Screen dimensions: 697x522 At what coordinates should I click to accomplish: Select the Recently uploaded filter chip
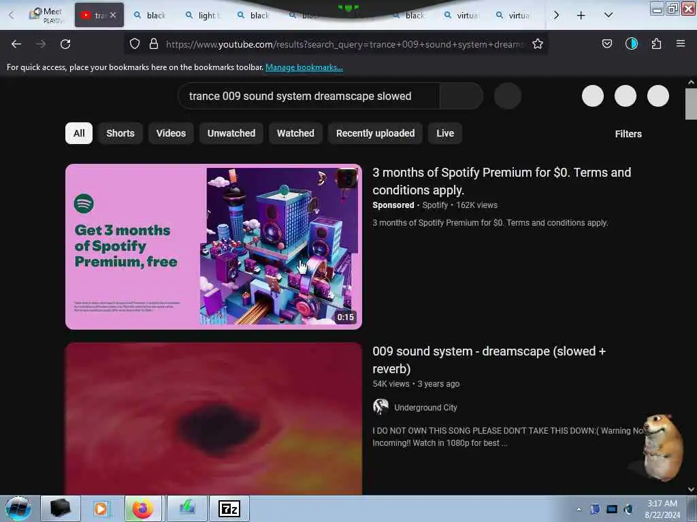coord(376,133)
